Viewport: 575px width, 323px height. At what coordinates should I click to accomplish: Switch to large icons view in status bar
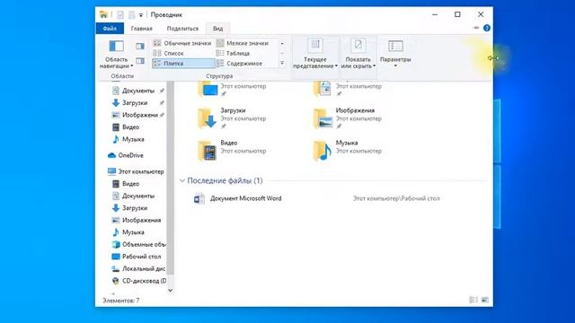[x=485, y=300]
